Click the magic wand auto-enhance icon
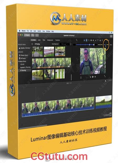Viewport: 118px width, 163px height. pyautogui.click(x=77, y=40)
